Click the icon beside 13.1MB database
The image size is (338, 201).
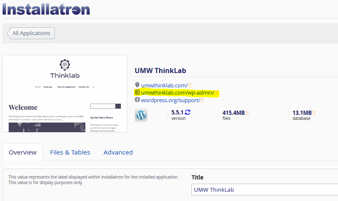point(314,113)
